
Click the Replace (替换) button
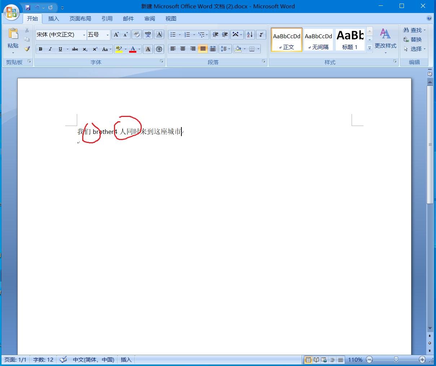pos(413,39)
